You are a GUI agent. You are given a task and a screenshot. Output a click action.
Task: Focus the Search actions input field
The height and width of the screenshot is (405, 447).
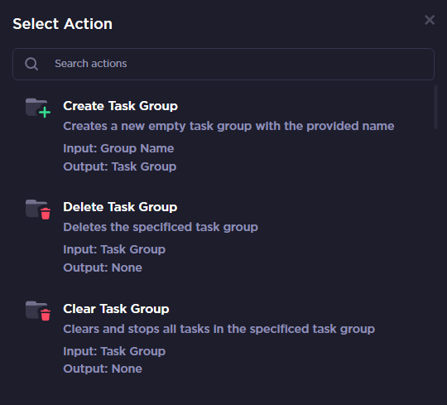(x=223, y=64)
